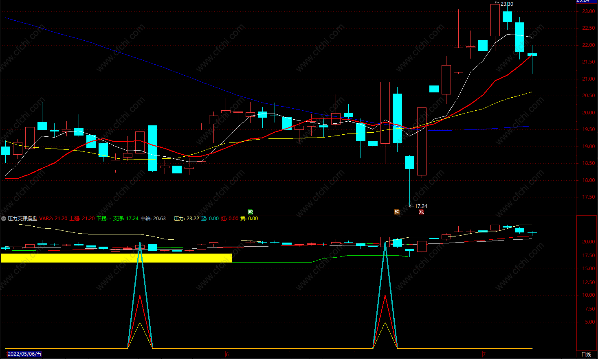This screenshot has height=359, width=598.
Task: Click the month 7 timeline marker
Action: [484, 355]
